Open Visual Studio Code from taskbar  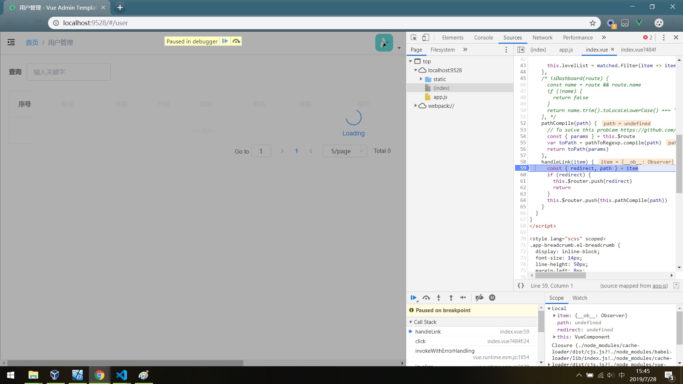(122, 375)
